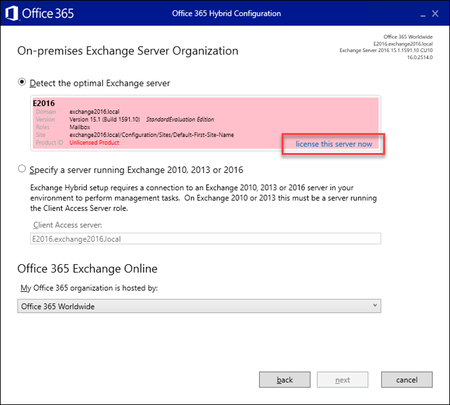Close the Hybrid Configuration wizard window

pyautogui.click(x=435, y=14)
